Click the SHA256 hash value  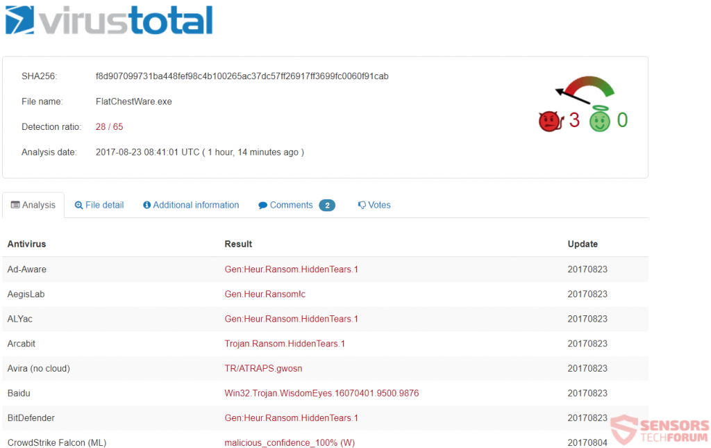[x=242, y=76]
